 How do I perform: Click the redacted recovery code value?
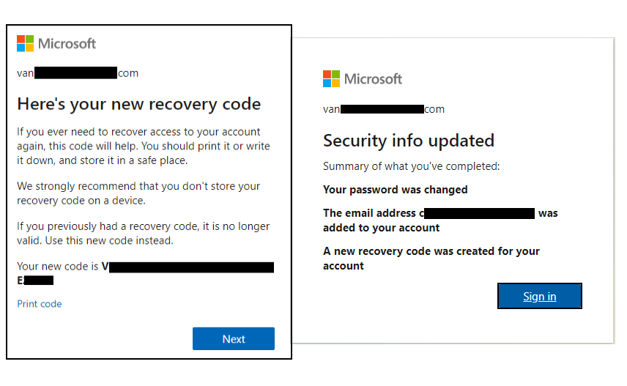coord(192,267)
